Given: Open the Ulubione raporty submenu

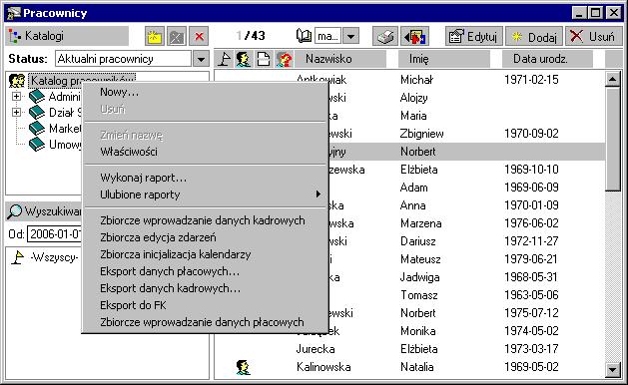Looking at the screenshot, I should click(205, 194).
